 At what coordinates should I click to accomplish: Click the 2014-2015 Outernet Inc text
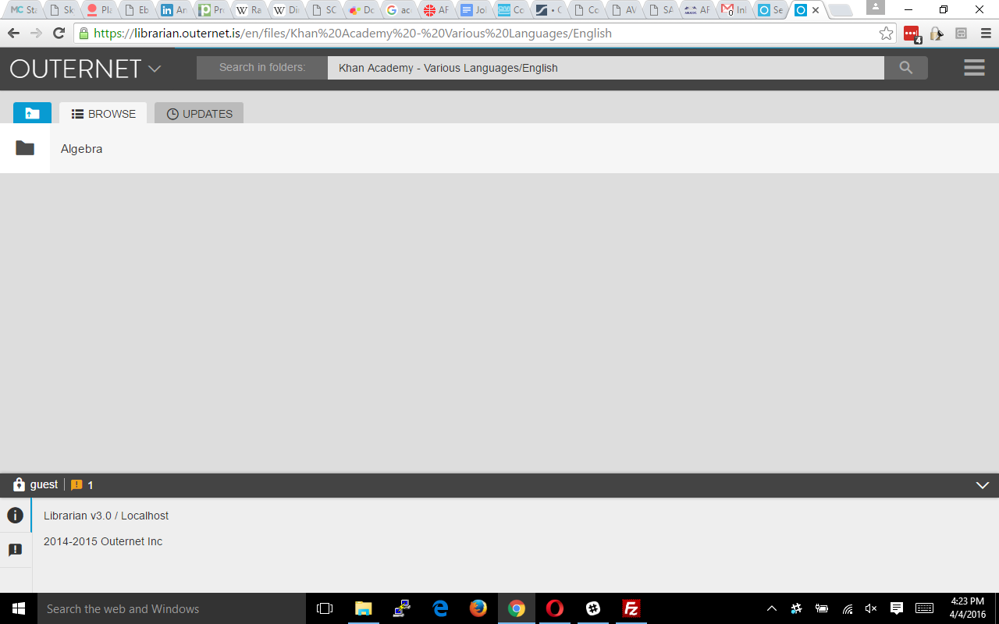[103, 541]
